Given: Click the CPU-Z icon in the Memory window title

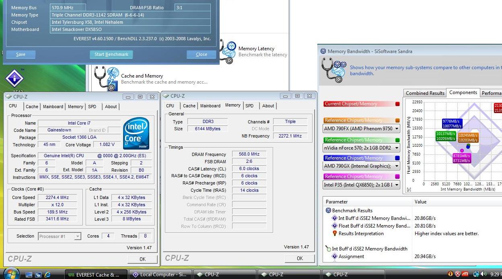Looking at the screenshot, I should pos(166,96).
